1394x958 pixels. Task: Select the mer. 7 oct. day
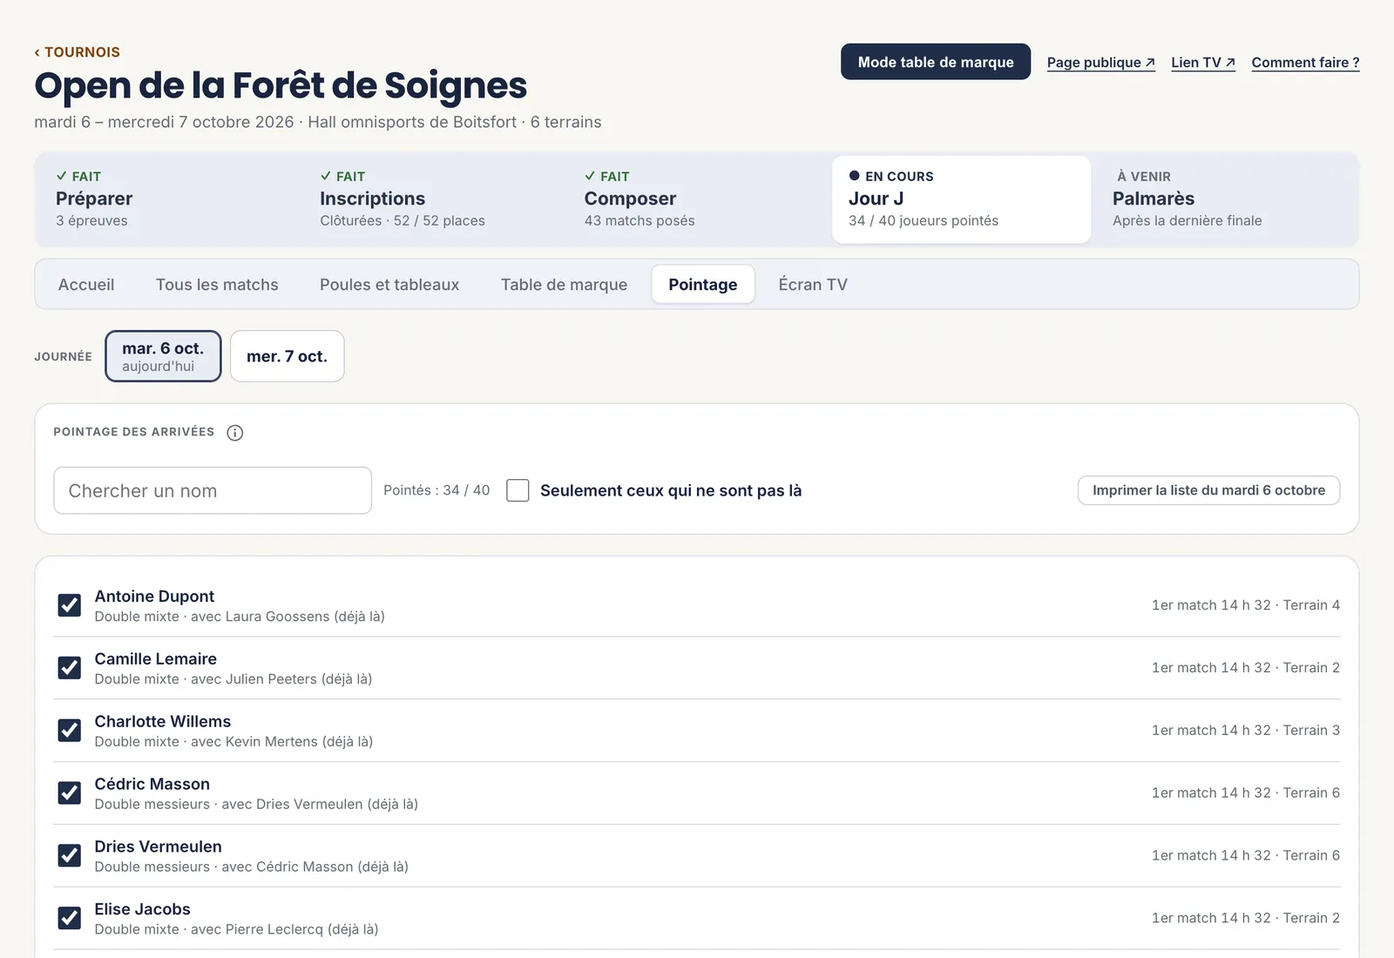click(288, 356)
